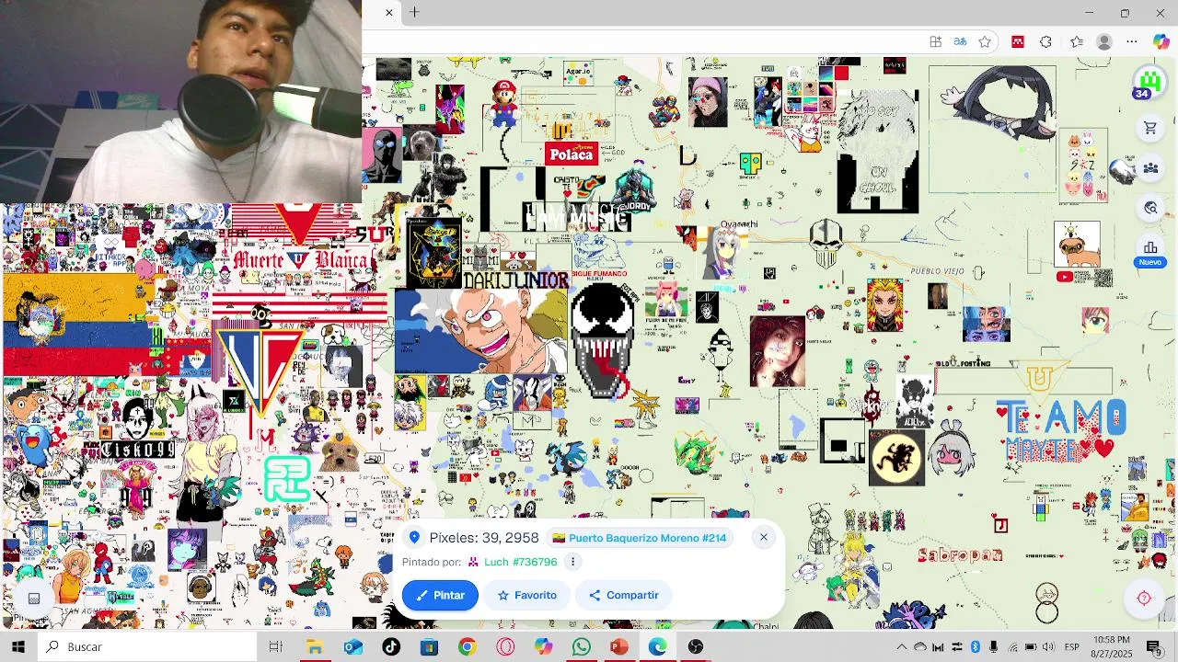Open the Copilot sidebar icon

pos(1161,42)
